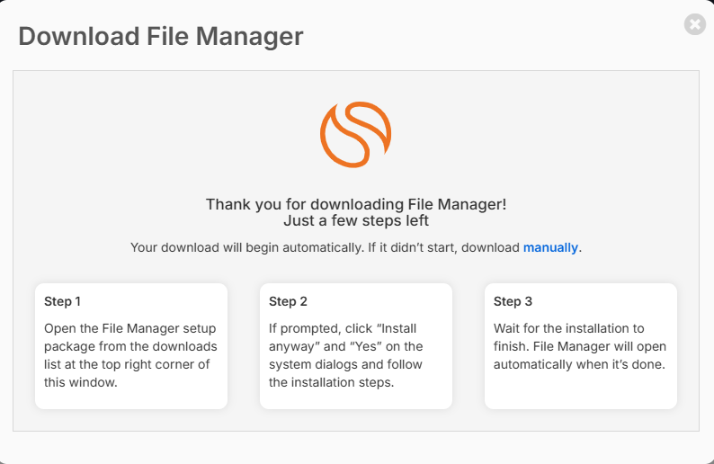
Task: Click the "Thank you for downloading" message
Action: click(x=356, y=204)
